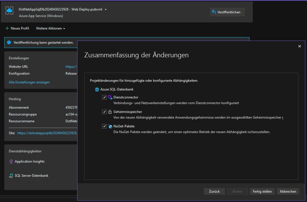
Task: Click Neues Profil to add profile
Action: [x=17, y=28]
